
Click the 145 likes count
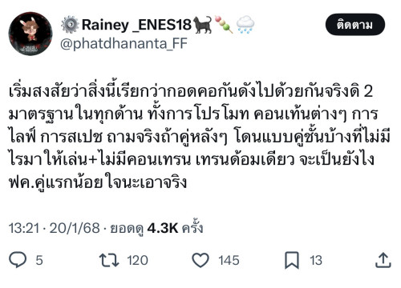[x=229, y=260]
